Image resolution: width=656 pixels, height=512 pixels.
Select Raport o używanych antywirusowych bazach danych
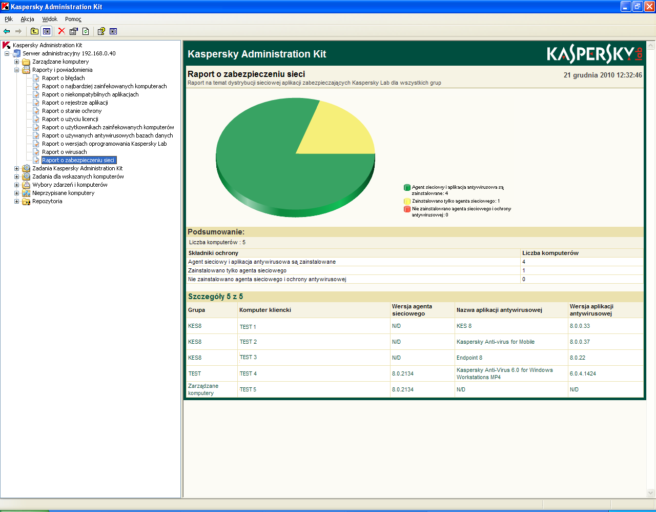pyautogui.click(x=108, y=135)
